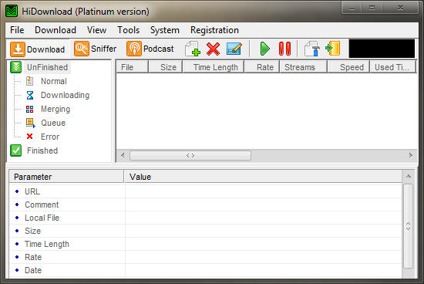The image size is (424, 284).
Task: Click the Downloading hourglass icon
Action: coord(30,95)
